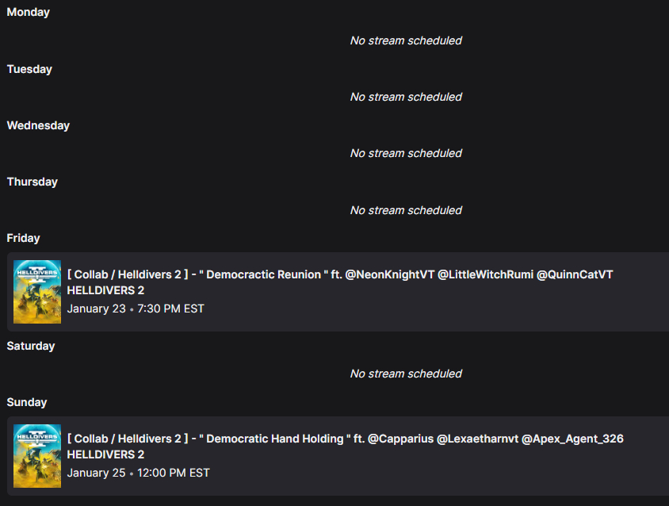Select the Wednesday day heading
The image size is (669, 506).
pyautogui.click(x=38, y=125)
